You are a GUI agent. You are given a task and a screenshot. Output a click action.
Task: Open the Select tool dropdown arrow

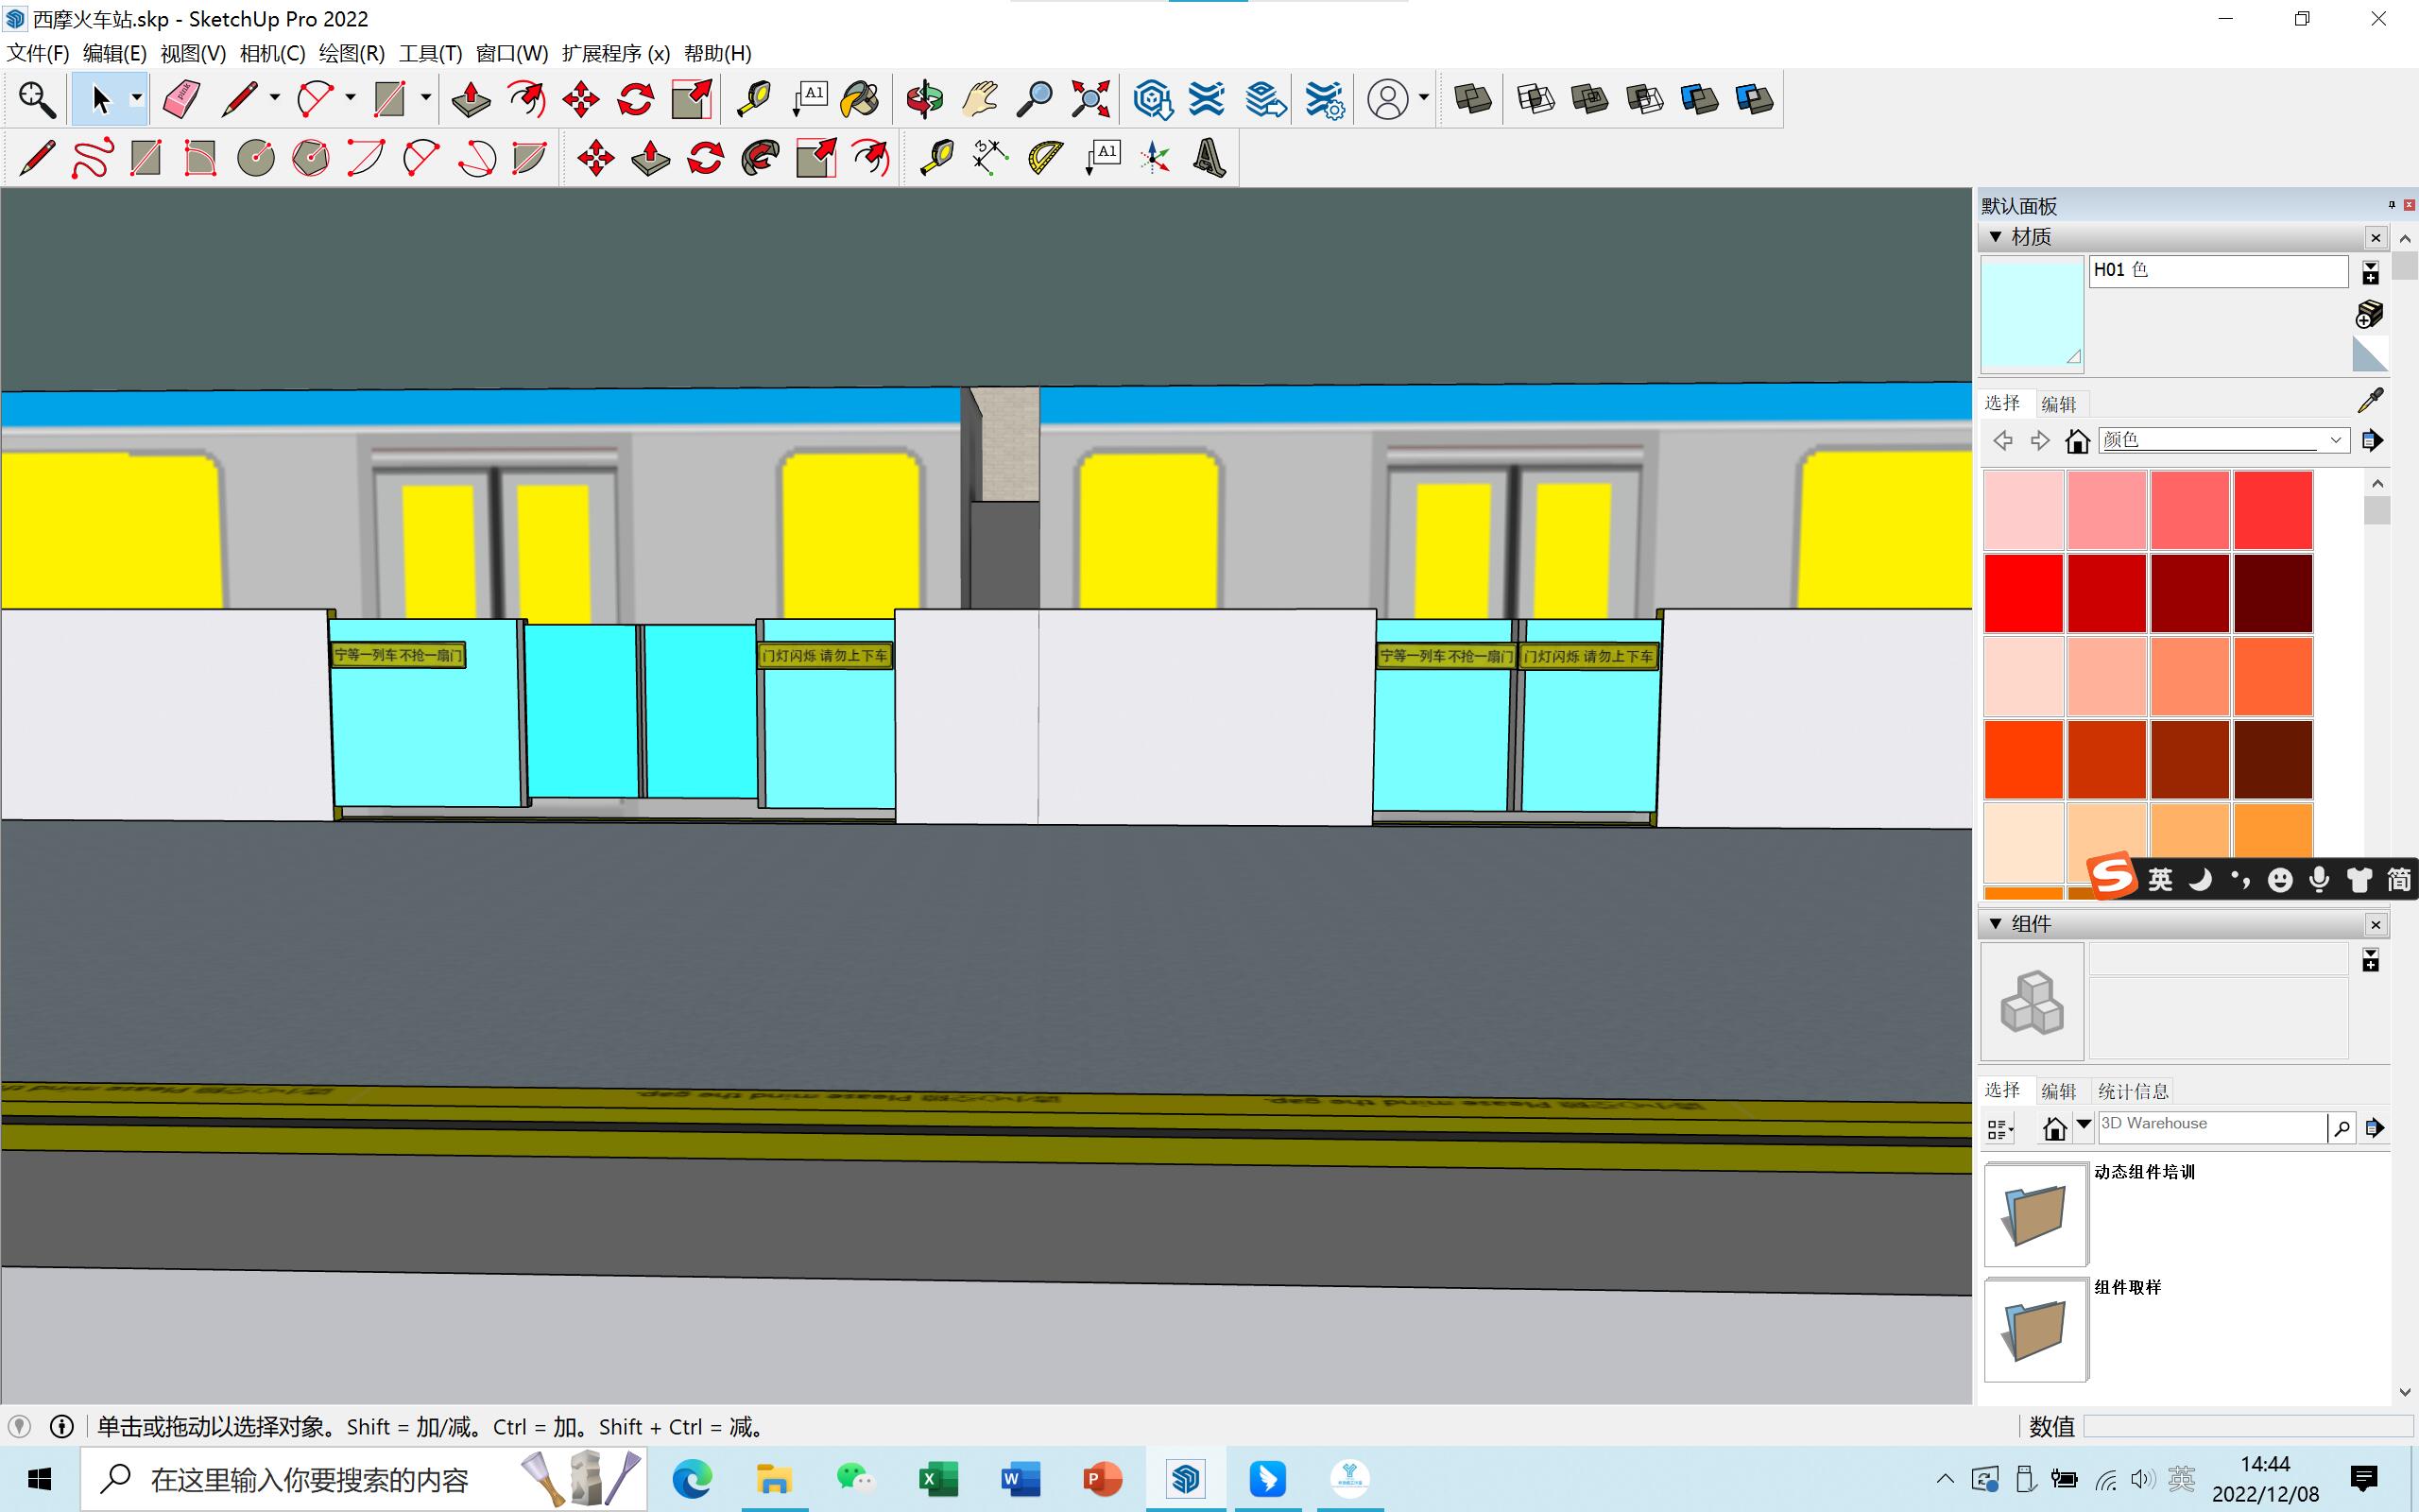pyautogui.click(x=137, y=99)
